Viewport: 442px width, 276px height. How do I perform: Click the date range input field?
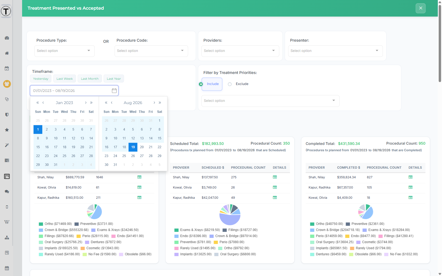point(74,91)
